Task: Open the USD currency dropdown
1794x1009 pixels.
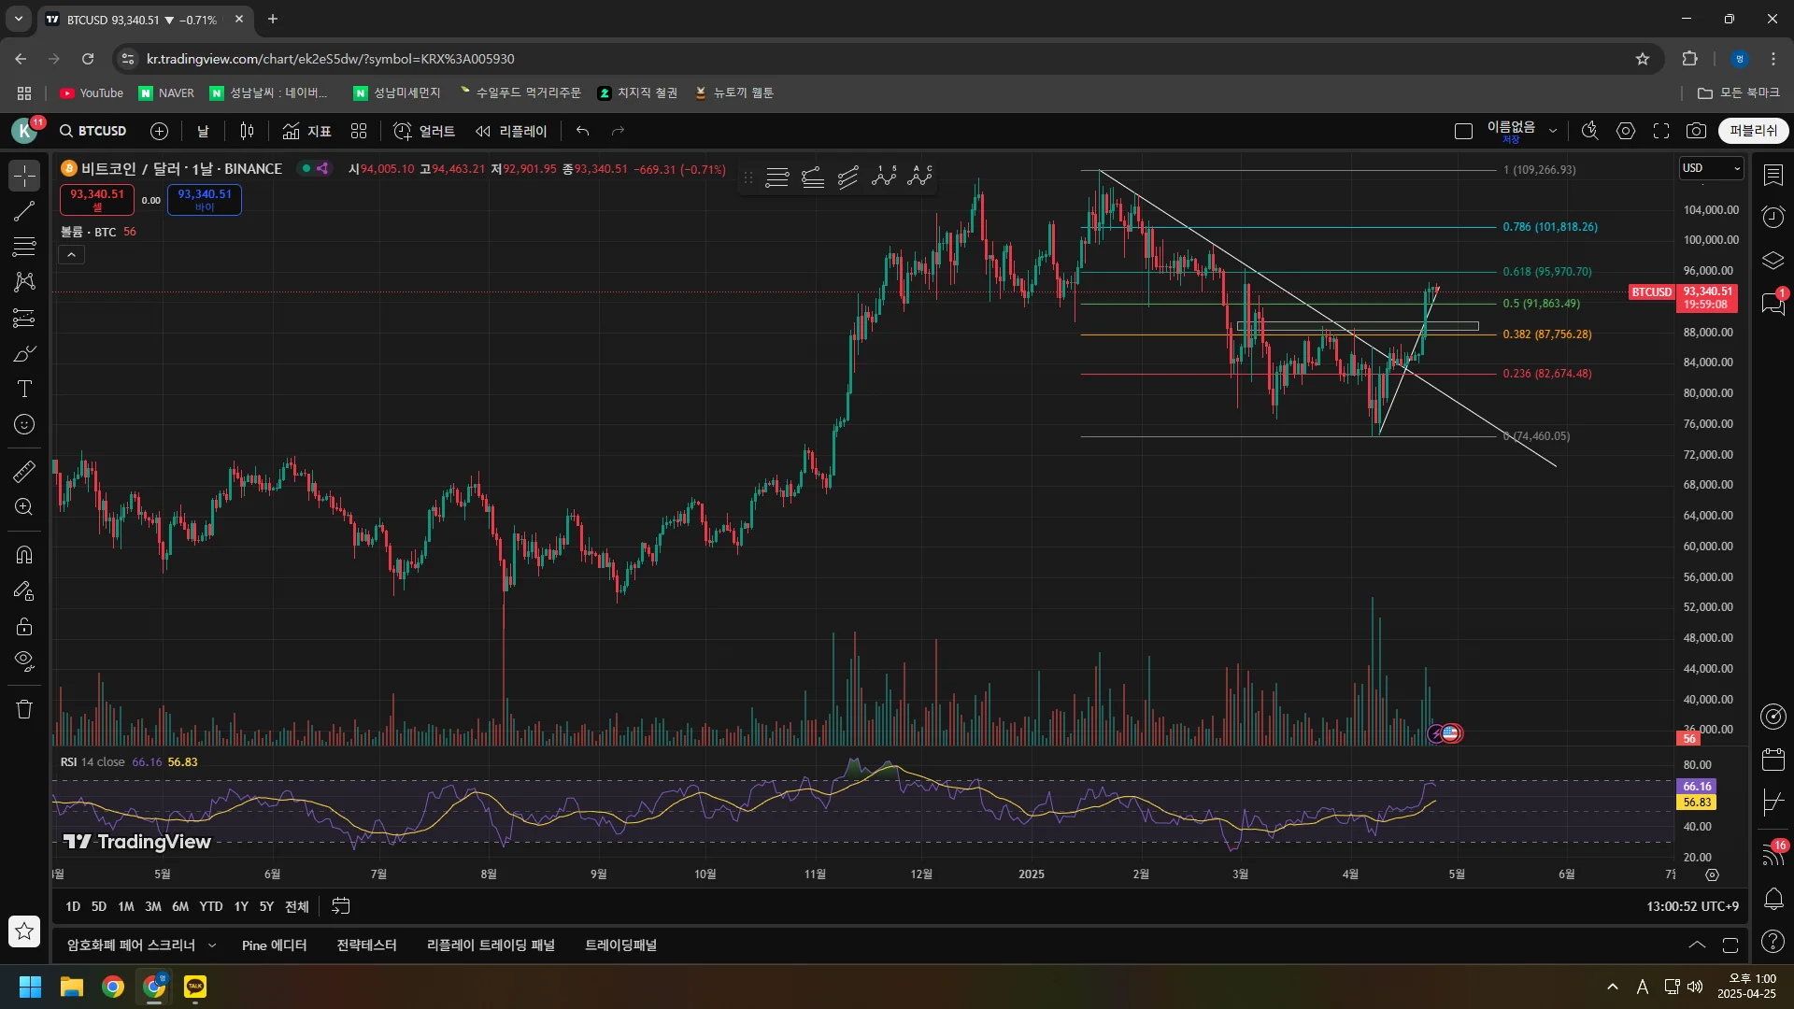Action: [x=1711, y=168]
